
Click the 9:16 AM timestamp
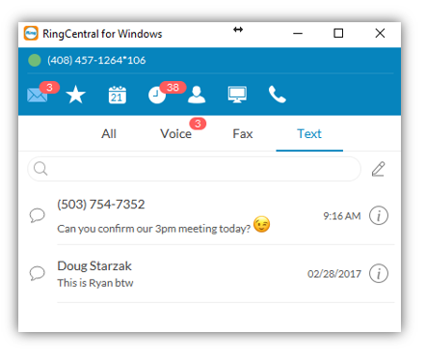click(342, 216)
